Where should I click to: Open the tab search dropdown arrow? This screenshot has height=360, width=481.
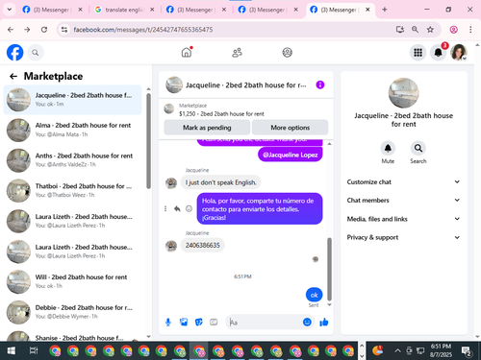click(10, 10)
